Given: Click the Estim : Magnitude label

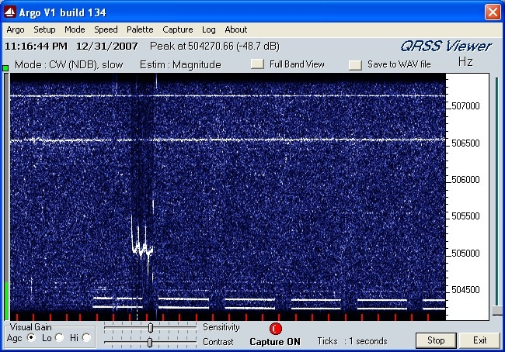Looking at the screenshot, I should point(180,64).
